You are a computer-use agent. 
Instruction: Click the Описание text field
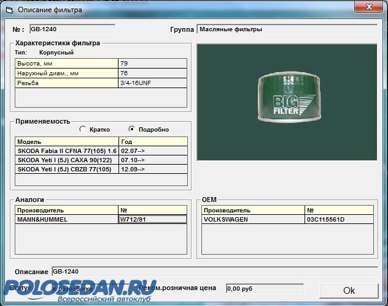pos(214,271)
